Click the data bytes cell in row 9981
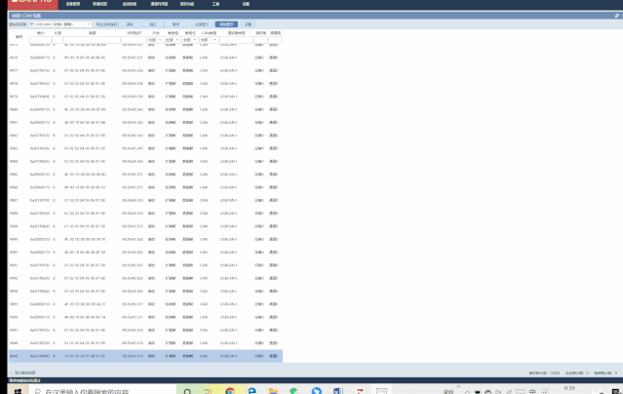This screenshot has height=394, width=623. [x=85, y=122]
